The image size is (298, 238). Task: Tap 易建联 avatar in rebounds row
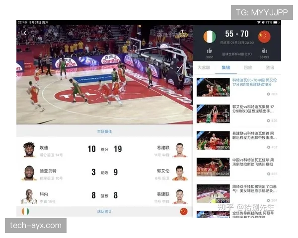tap(180, 196)
